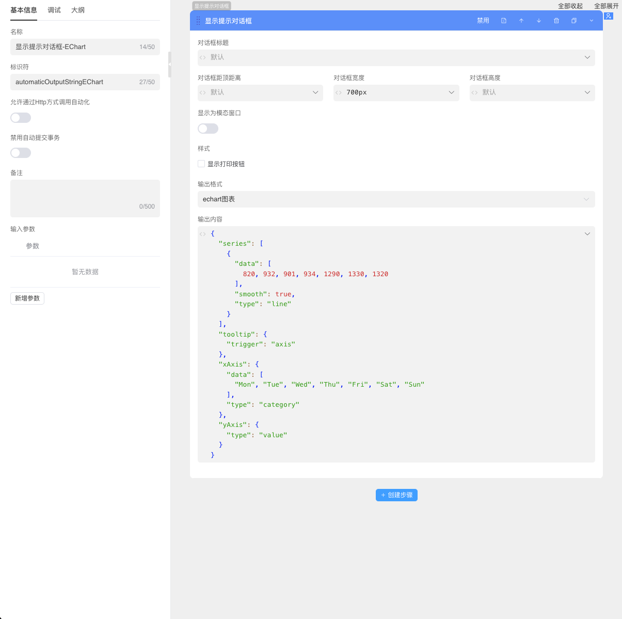This screenshot has height=619, width=622.
Task: Switch to the 大纲 tab
Action: click(x=78, y=10)
